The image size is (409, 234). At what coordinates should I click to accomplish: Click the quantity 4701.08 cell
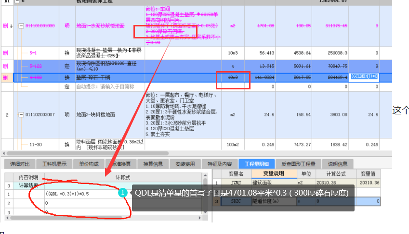(x=260, y=26)
